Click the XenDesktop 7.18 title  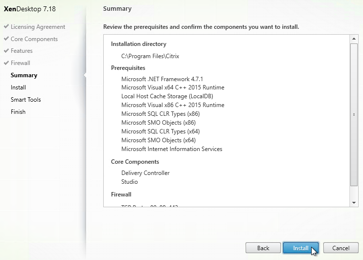coord(30,9)
